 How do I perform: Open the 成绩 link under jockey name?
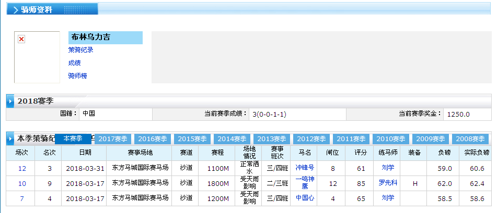[74, 63]
